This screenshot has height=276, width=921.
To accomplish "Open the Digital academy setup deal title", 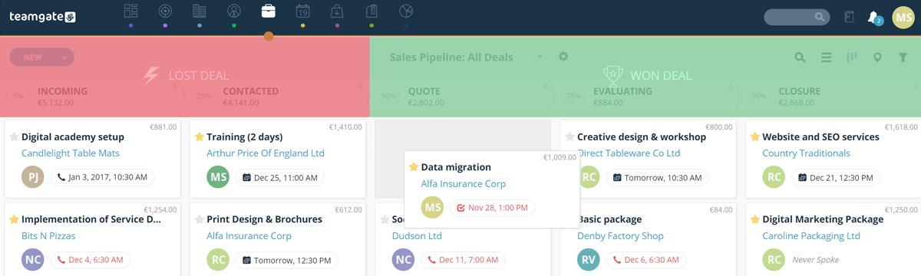I will pyautogui.click(x=73, y=137).
